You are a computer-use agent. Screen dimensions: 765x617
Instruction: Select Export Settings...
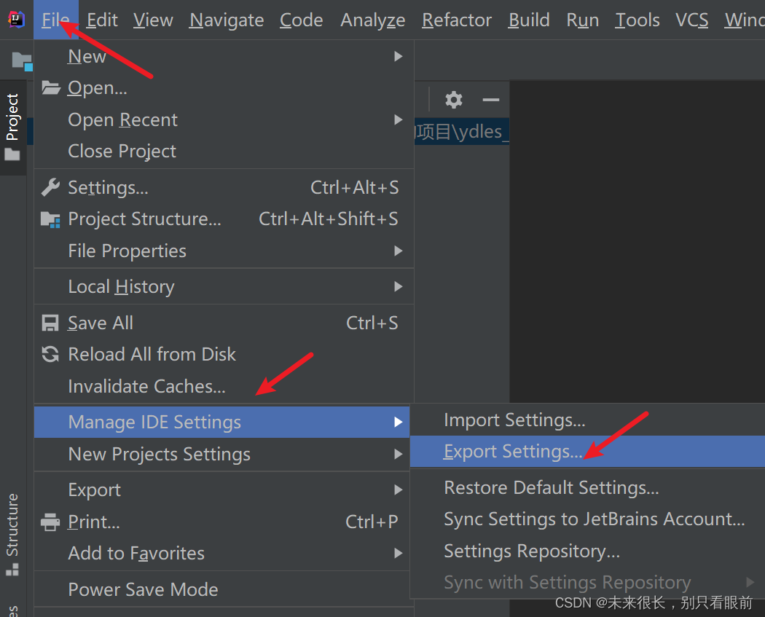tap(587, 451)
